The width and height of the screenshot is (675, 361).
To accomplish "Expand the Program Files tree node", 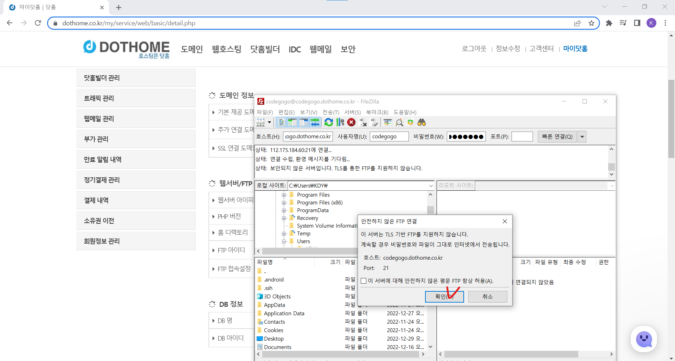I will [284, 195].
